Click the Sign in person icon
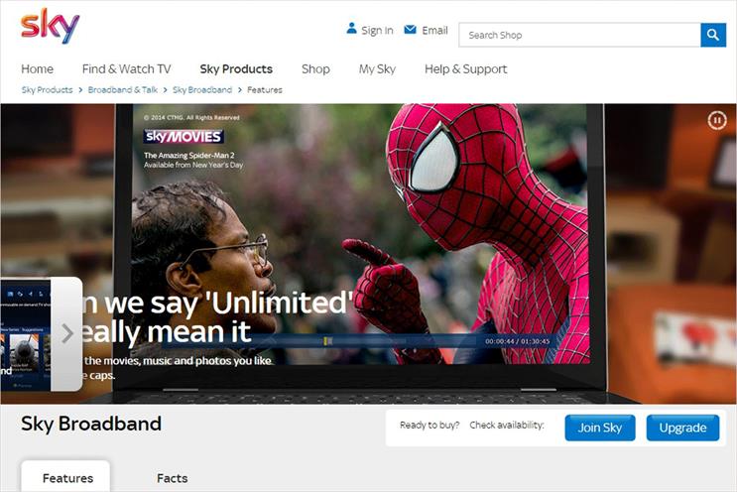This screenshot has height=492, width=737. click(351, 28)
